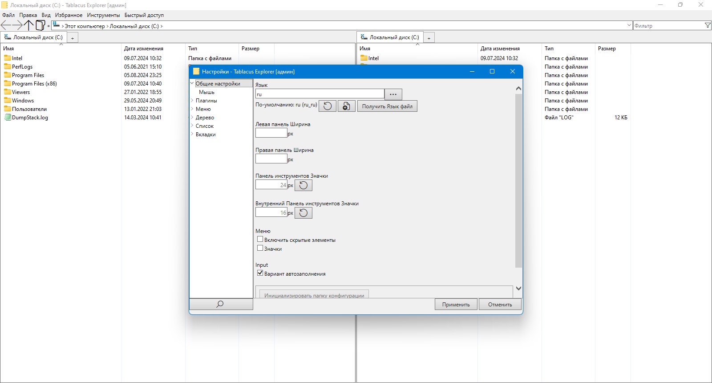Click the Program Files (x86) folder icon
Image resolution: width=712 pixels, height=383 pixels.
point(8,83)
